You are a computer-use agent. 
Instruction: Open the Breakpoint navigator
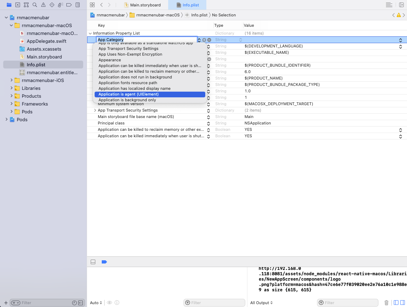tap(69, 5)
